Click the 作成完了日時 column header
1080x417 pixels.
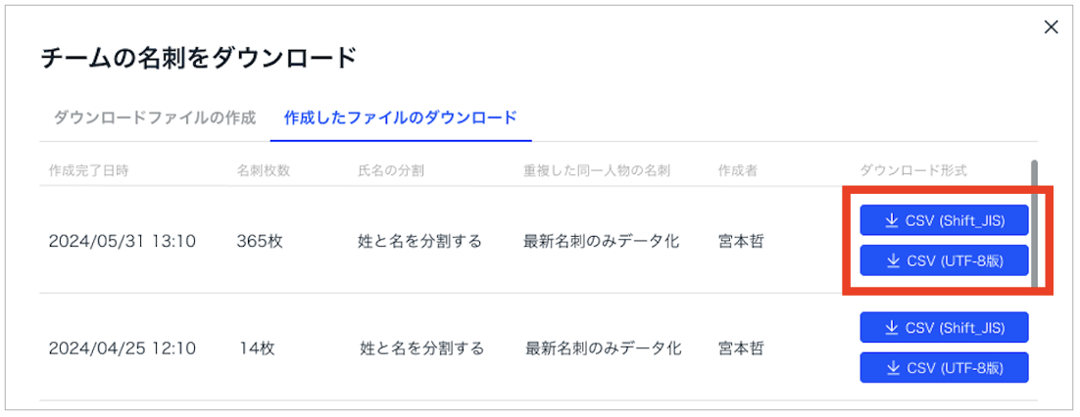pyautogui.click(x=88, y=170)
